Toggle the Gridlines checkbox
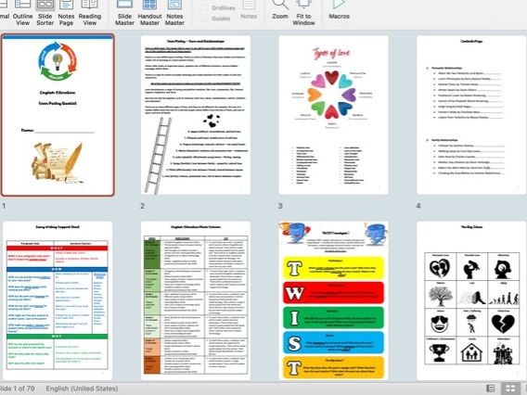The width and height of the screenshot is (527, 395). (204, 7)
